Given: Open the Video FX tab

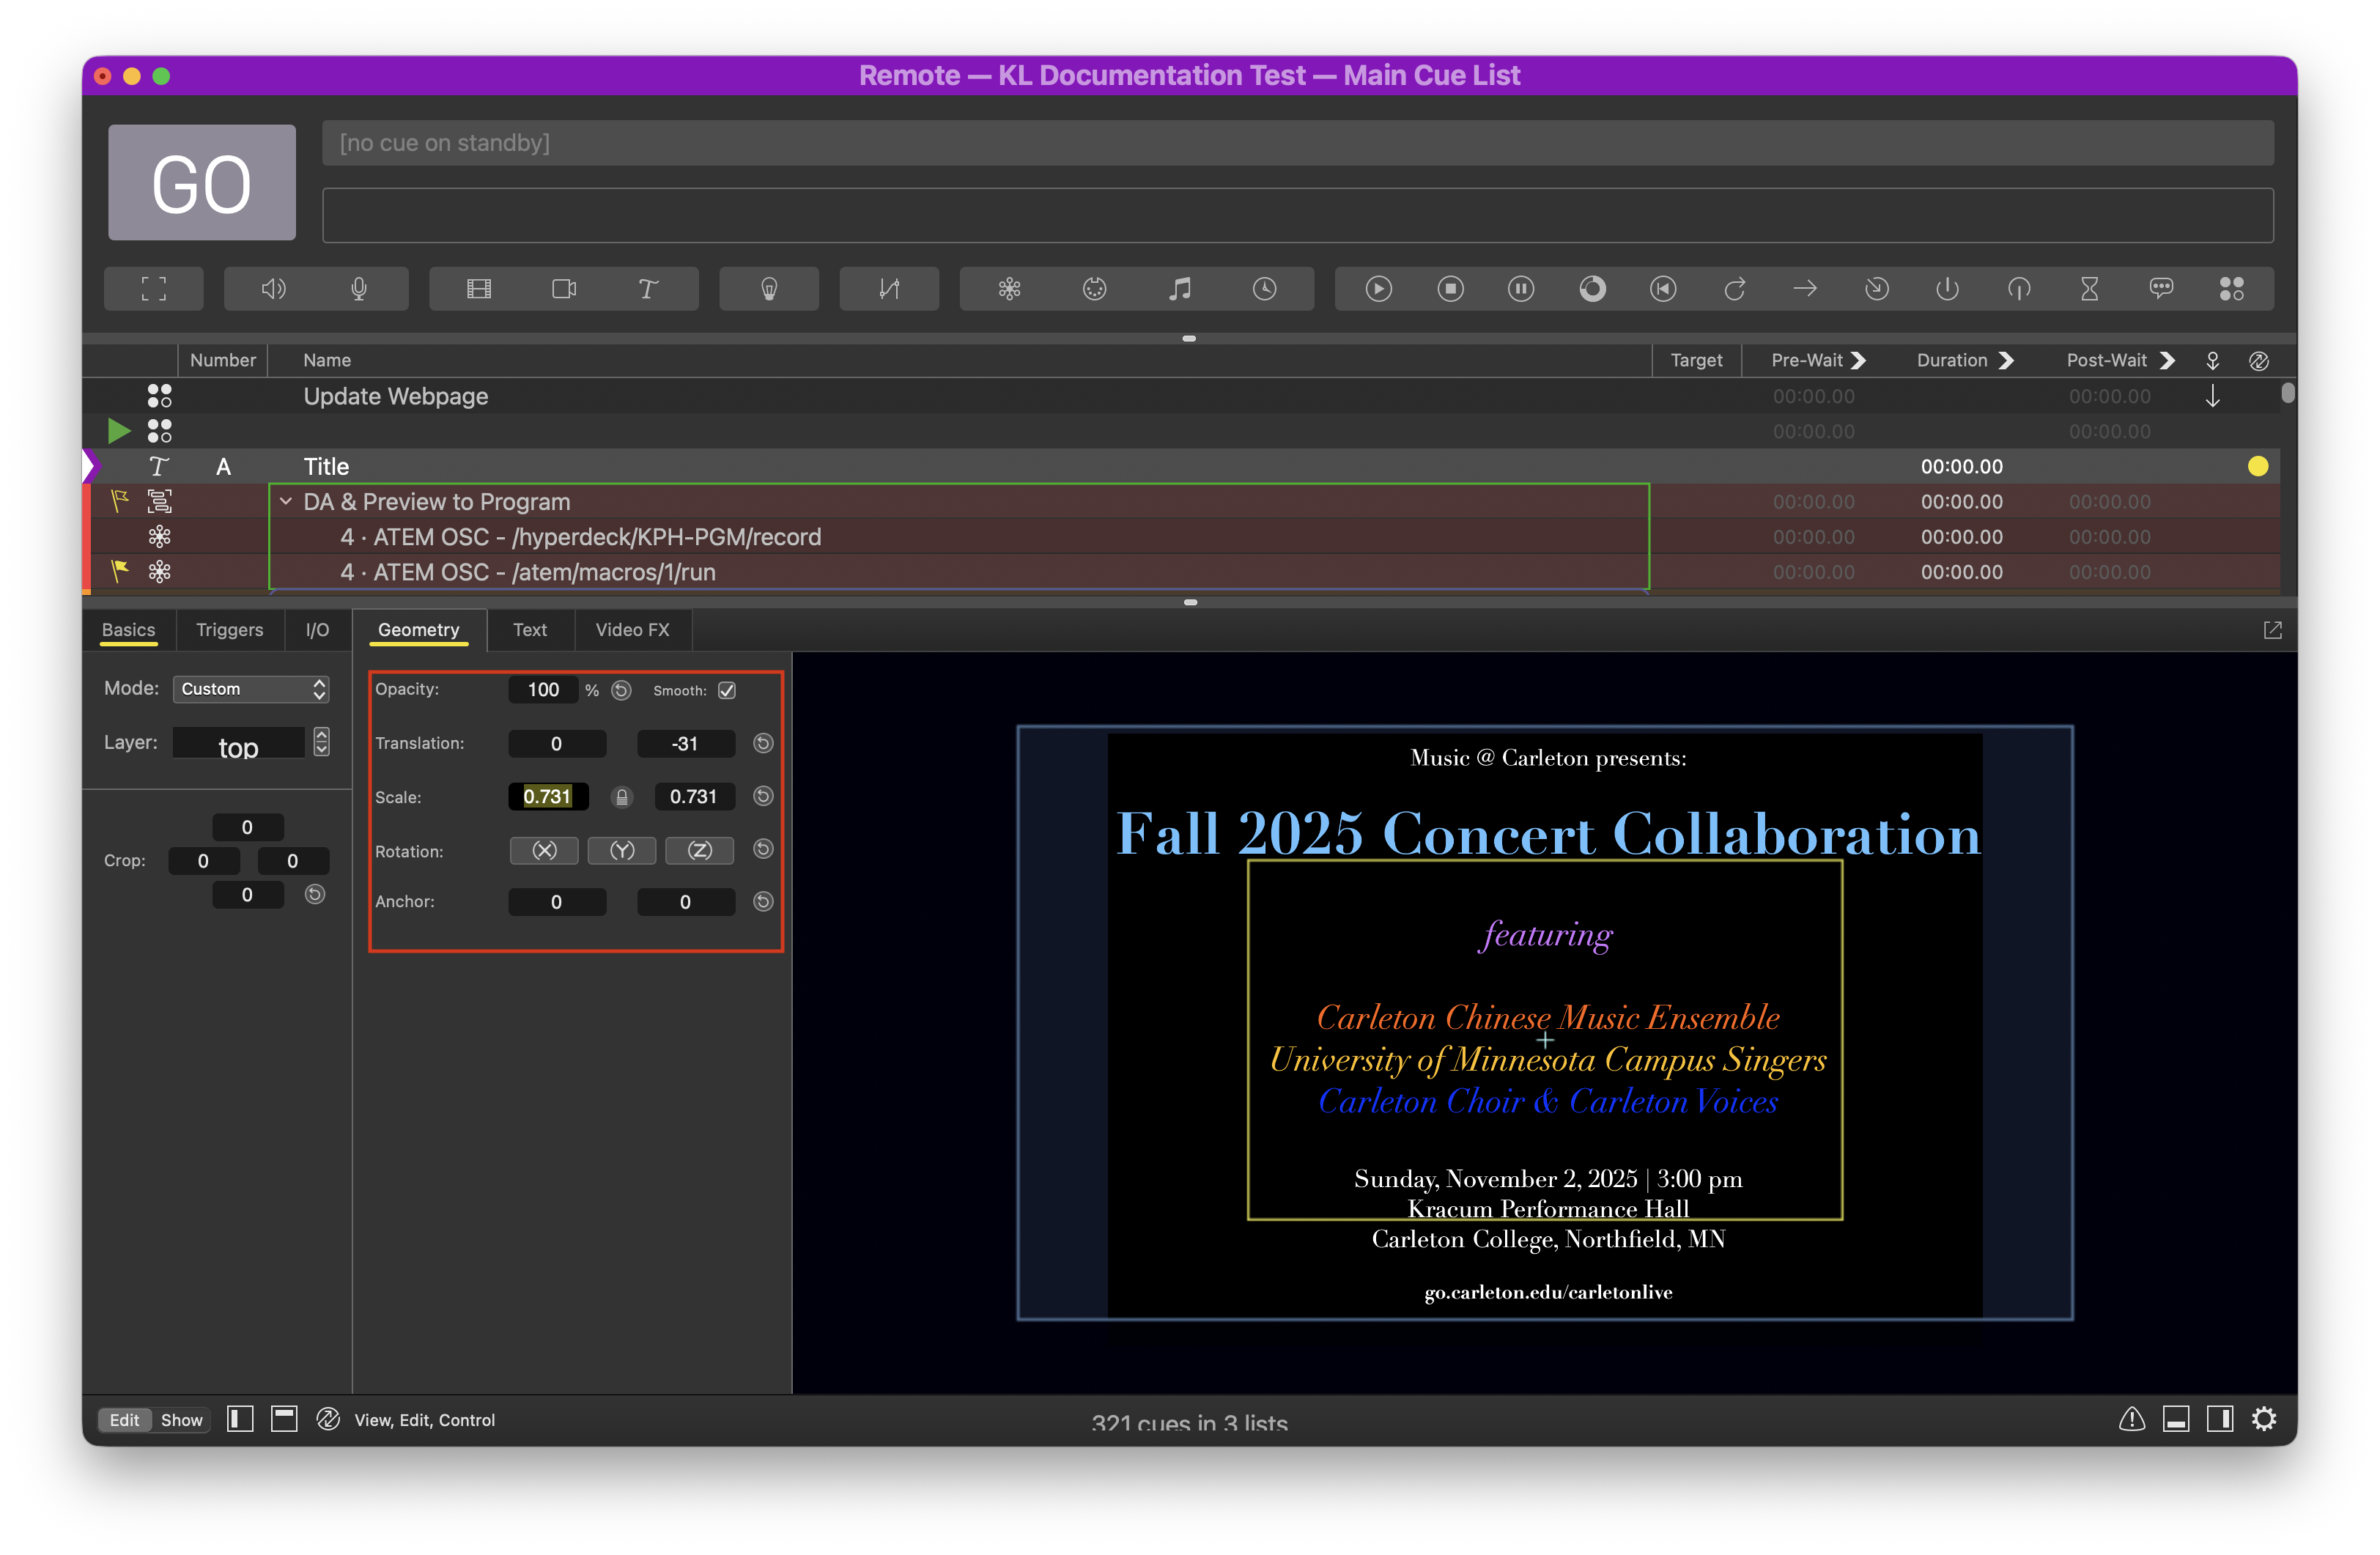Looking at the screenshot, I should tap(632, 630).
